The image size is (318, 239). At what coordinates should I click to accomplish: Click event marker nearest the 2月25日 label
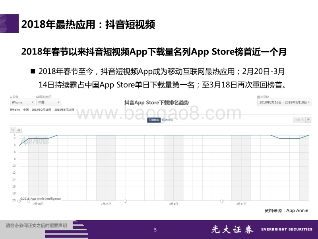pos(125,201)
